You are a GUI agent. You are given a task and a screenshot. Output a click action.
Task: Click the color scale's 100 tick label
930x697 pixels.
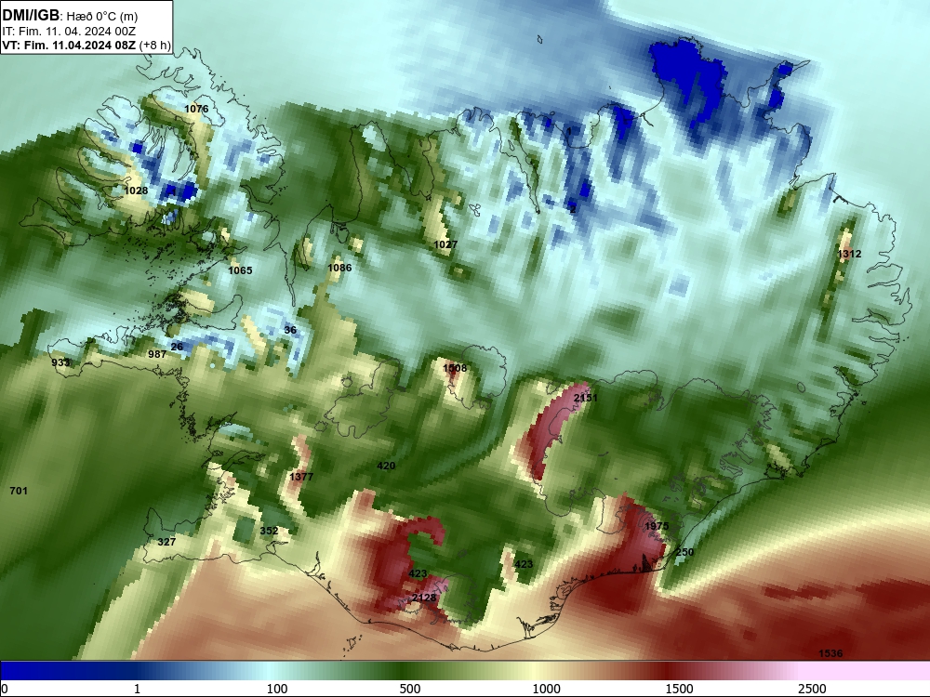[277, 689]
